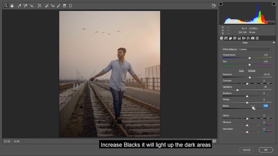Click the Auto tone link

click(242, 71)
